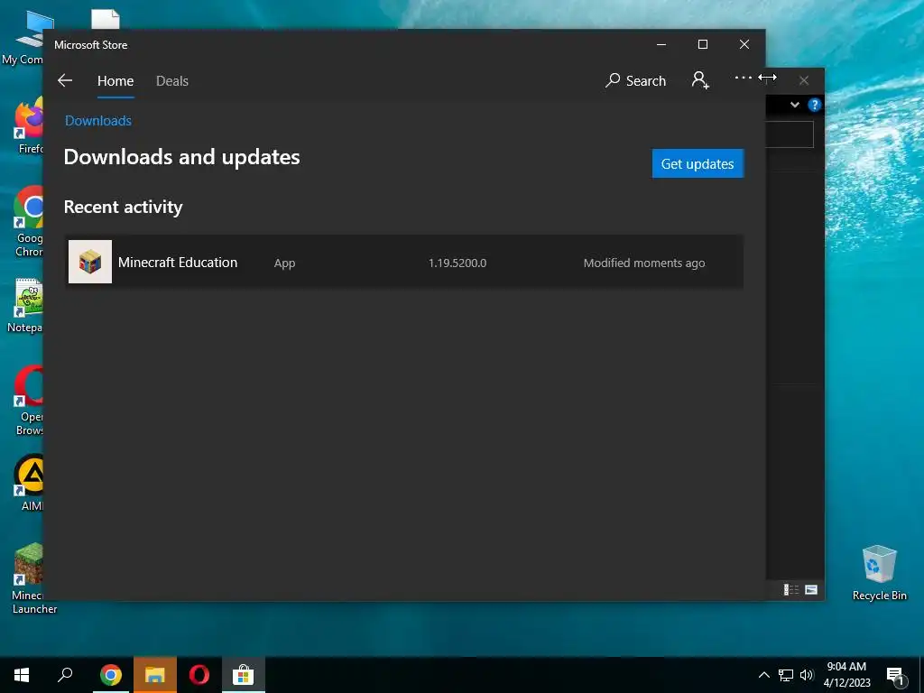This screenshot has height=693, width=924.
Task: Show hidden system tray icons
Action: click(x=763, y=675)
